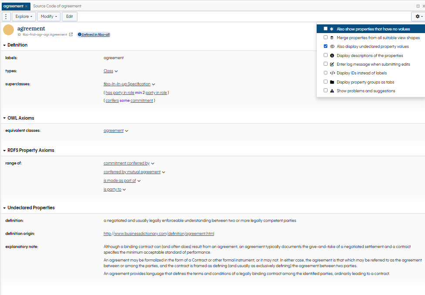This screenshot has width=425, height=295.
Task: Switch to 'Source Code of agreement' tab
Action: click(57, 6)
